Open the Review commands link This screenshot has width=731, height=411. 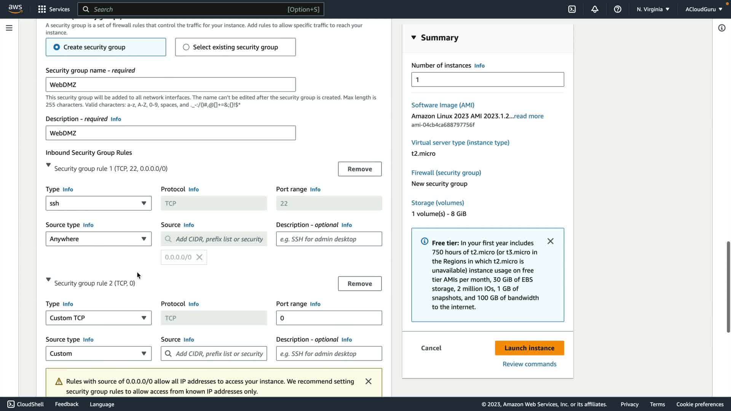tap(529, 364)
